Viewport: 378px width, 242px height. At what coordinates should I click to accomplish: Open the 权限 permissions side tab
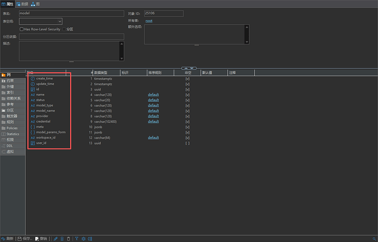point(13,140)
